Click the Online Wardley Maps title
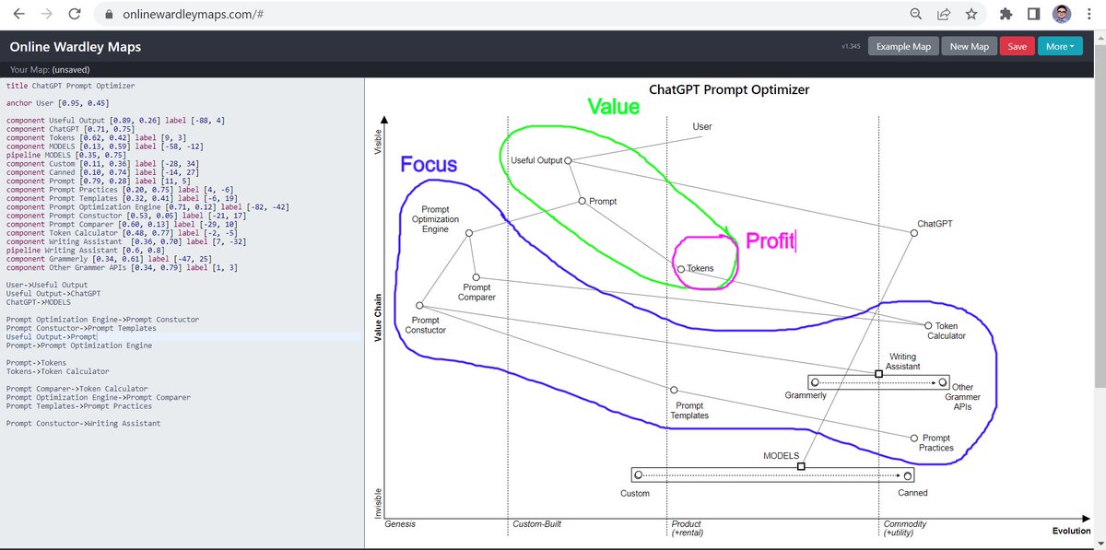The height and width of the screenshot is (550, 1106). point(76,47)
